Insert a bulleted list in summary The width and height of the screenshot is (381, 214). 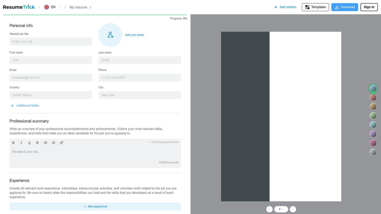point(46,143)
